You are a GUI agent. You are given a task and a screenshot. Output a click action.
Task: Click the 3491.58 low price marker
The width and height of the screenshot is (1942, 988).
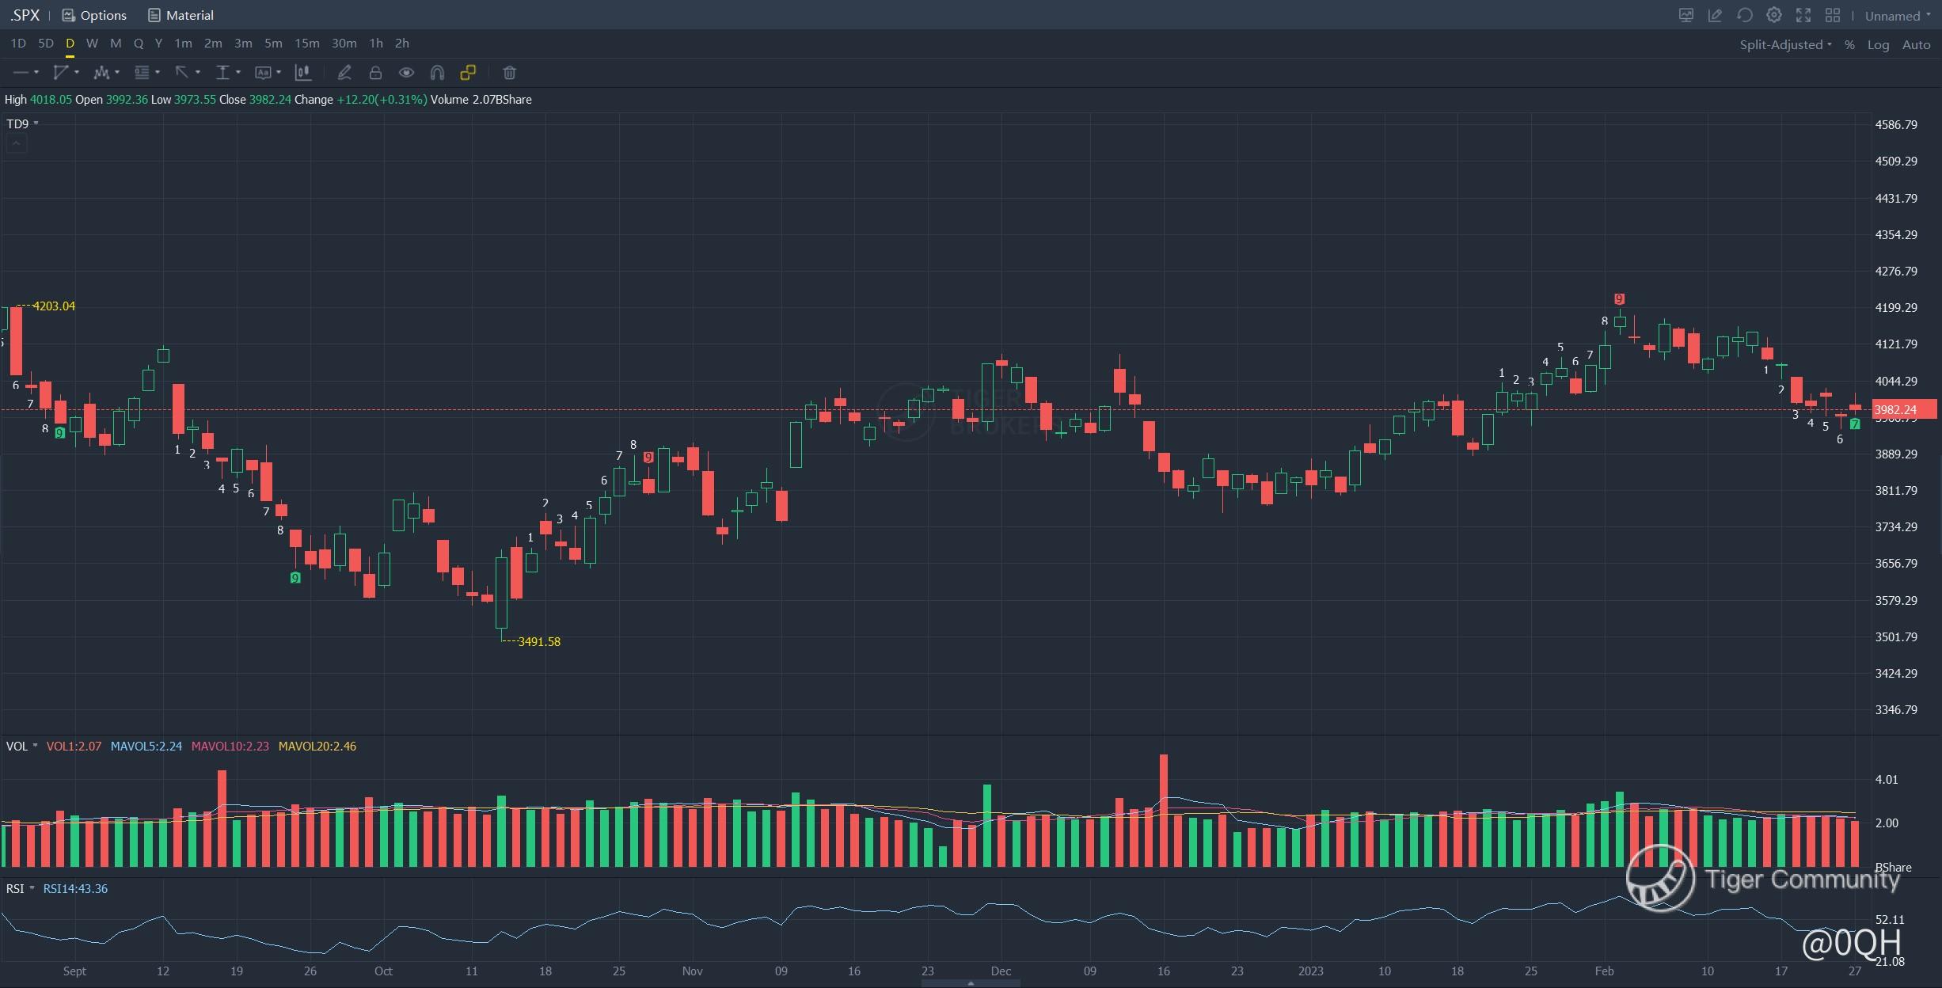click(x=538, y=641)
